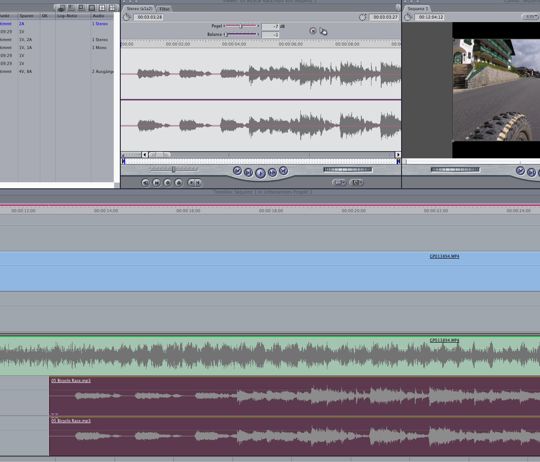Click the Play Around Current Frame button
This screenshot has height=462, width=540.
[272, 173]
